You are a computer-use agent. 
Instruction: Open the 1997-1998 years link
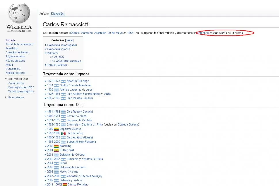(x=53, y=133)
